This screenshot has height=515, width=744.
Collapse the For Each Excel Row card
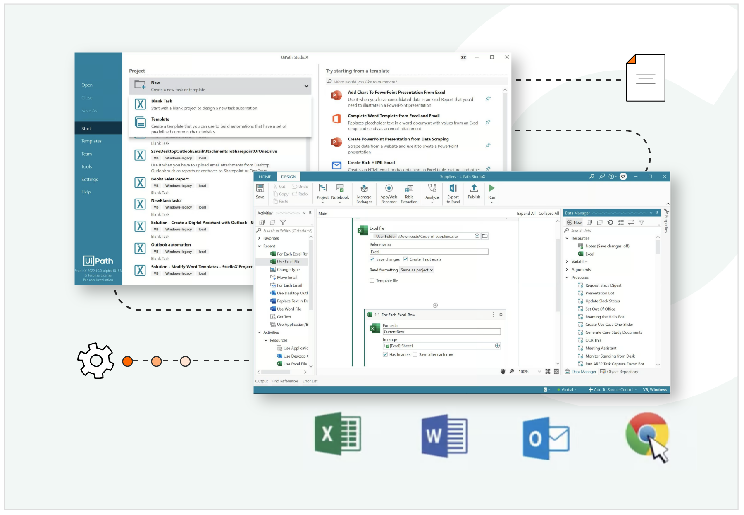(x=501, y=315)
